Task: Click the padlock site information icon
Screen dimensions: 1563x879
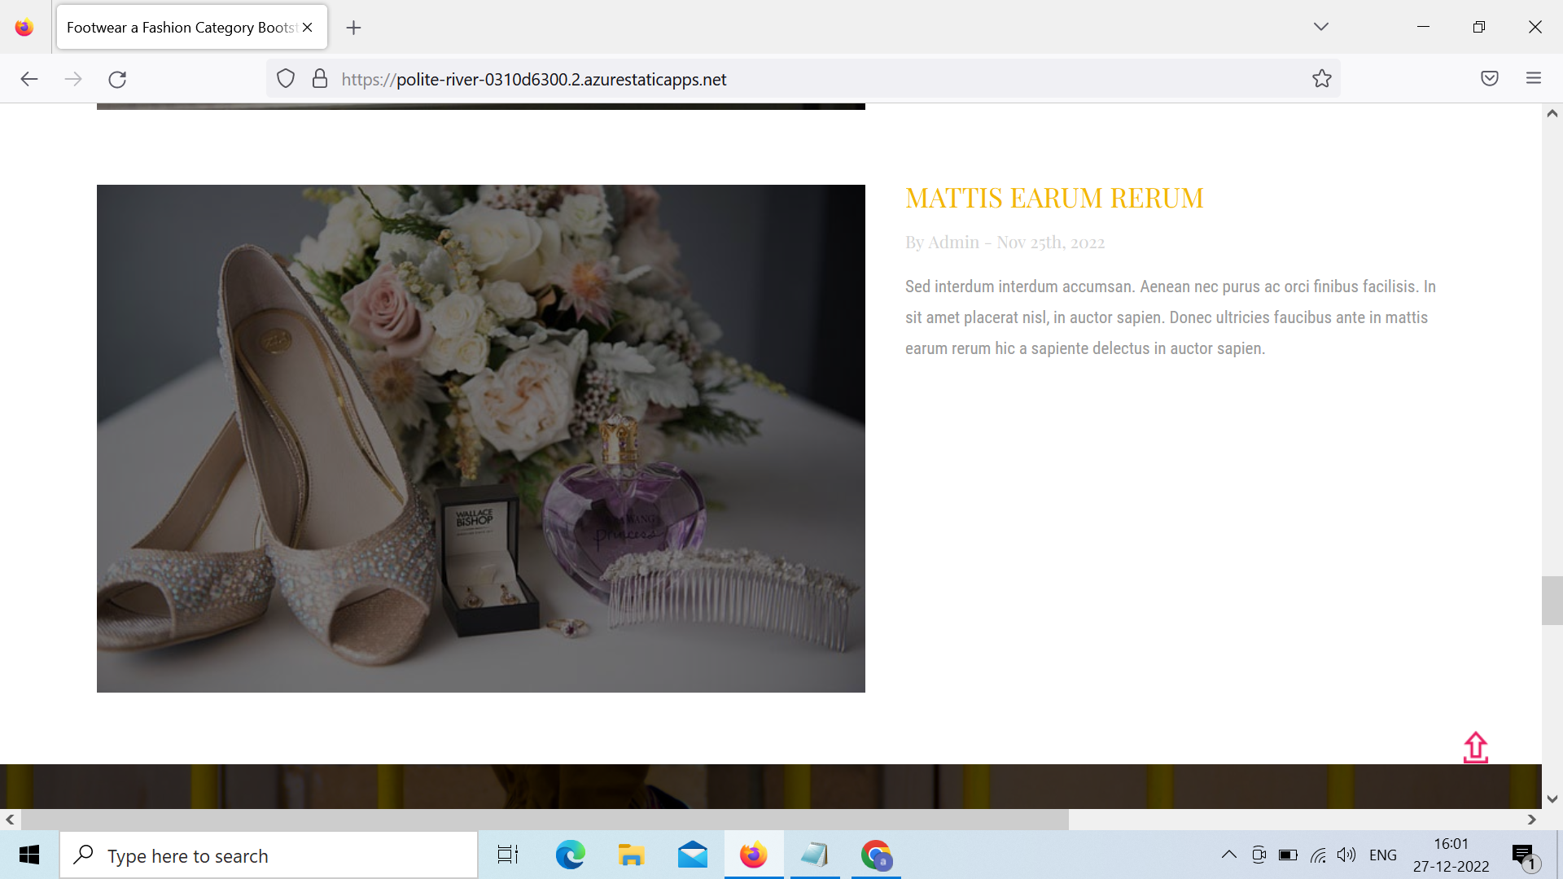Action: tap(320, 79)
